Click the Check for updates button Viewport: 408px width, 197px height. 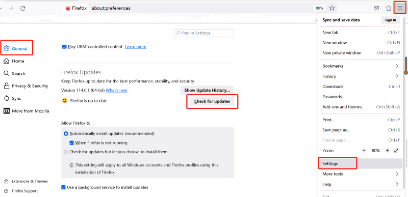coord(212,101)
